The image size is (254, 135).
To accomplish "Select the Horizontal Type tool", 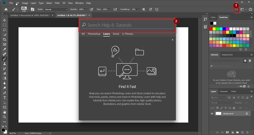I will pyautogui.click(x=5, y=98).
